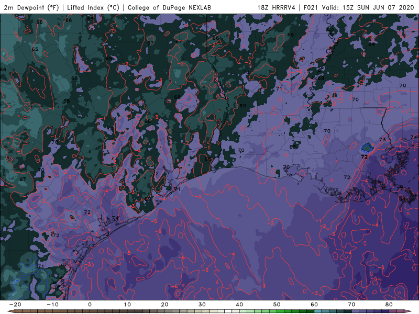Click the 80 tick label on colorbar

pyautogui.click(x=389, y=305)
